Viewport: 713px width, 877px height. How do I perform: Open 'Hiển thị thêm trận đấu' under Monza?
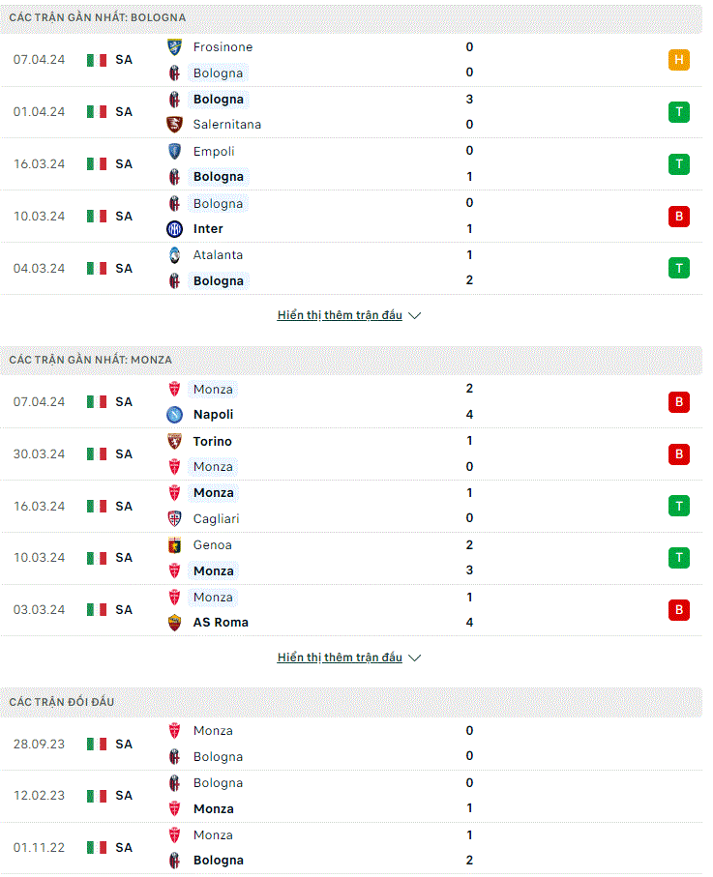[340, 658]
